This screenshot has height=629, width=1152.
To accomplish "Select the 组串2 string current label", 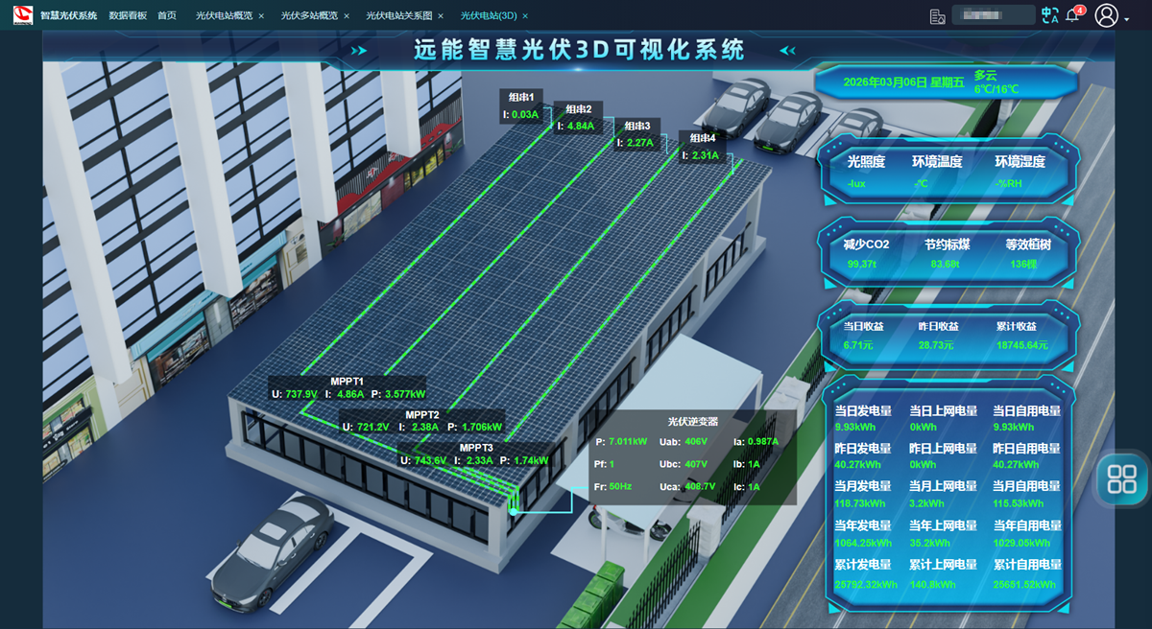I will tap(578, 118).
